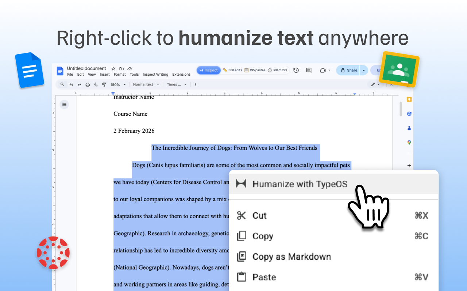Click the left indent marker on ruler
Viewport: 467px width, 291px height.
click(x=113, y=94)
